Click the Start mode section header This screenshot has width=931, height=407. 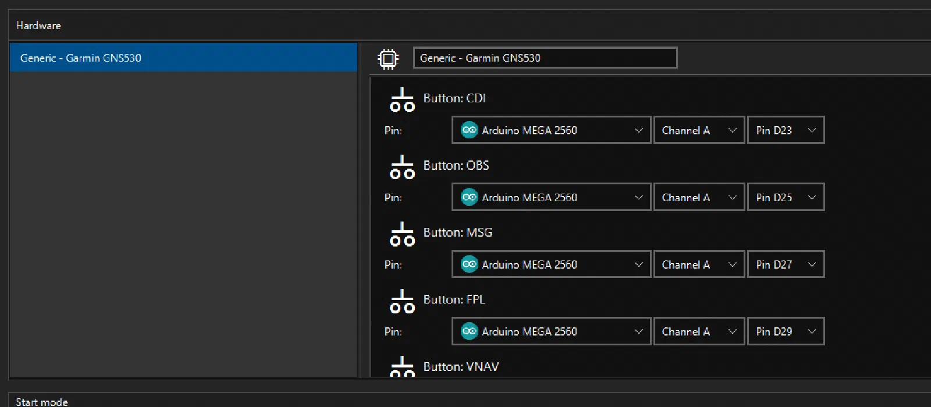(x=42, y=402)
